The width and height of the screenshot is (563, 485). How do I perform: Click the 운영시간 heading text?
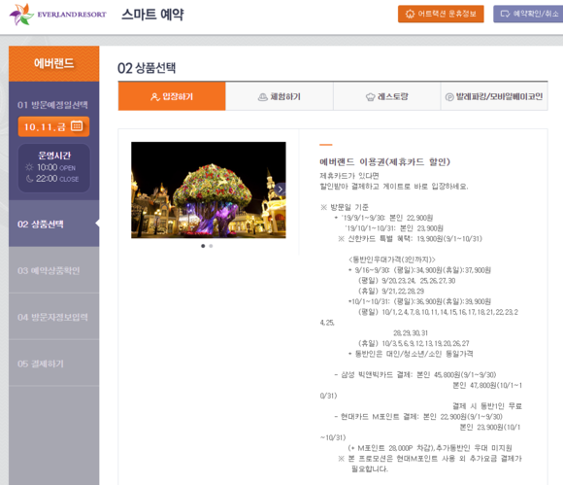[x=54, y=156]
